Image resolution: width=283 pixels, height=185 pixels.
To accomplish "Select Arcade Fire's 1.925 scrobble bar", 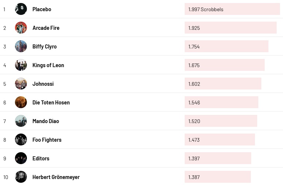I will point(230,28).
